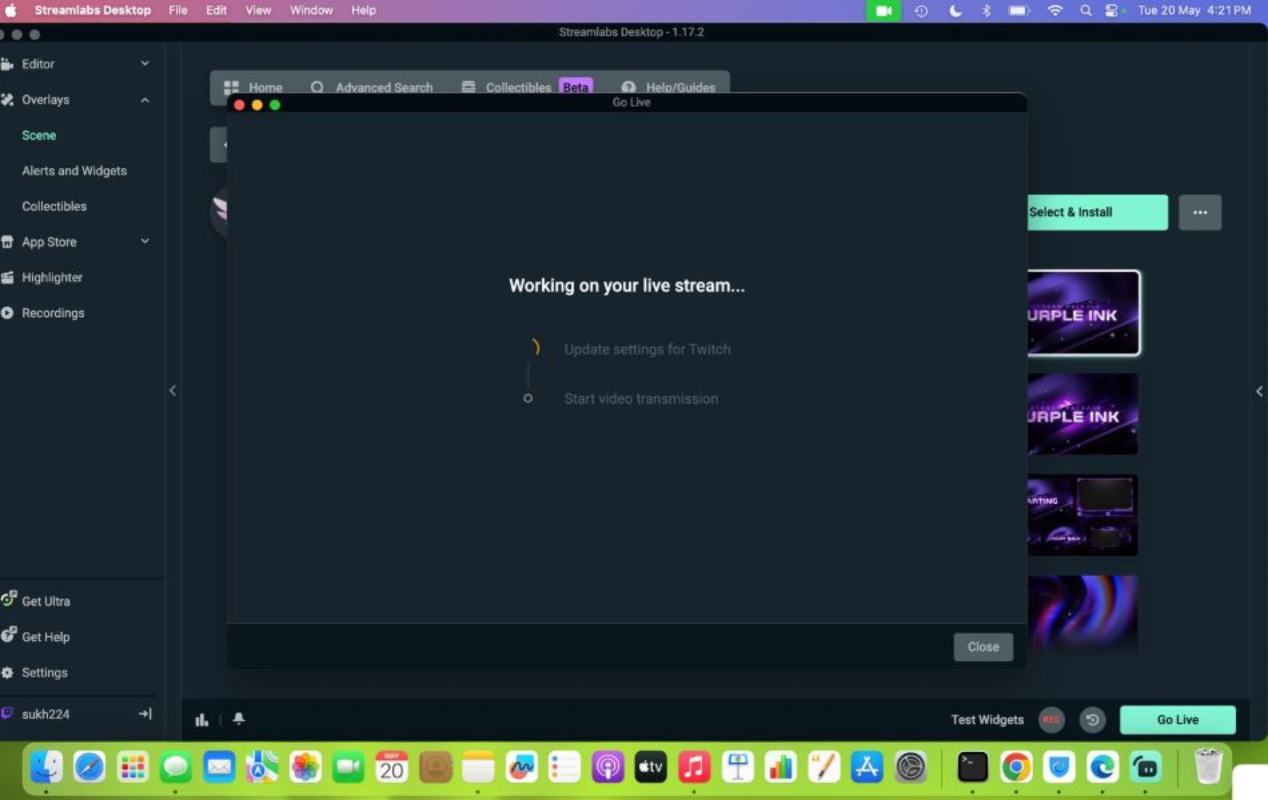Viewport: 1268px width, 800px height.
Task: Click the Highlighter icon
Action: pos(7,277)
